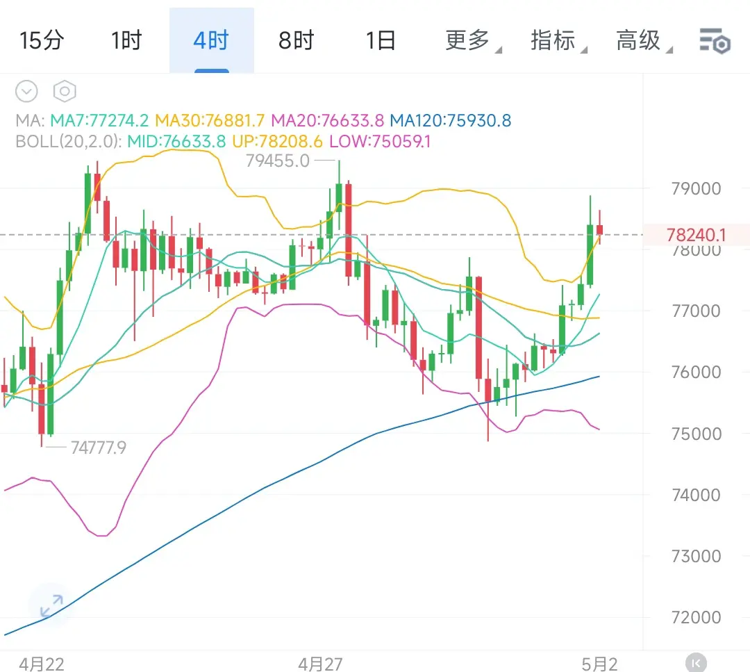Click the 73000 price axis label
750x672 pixels.
click(696, 556)
